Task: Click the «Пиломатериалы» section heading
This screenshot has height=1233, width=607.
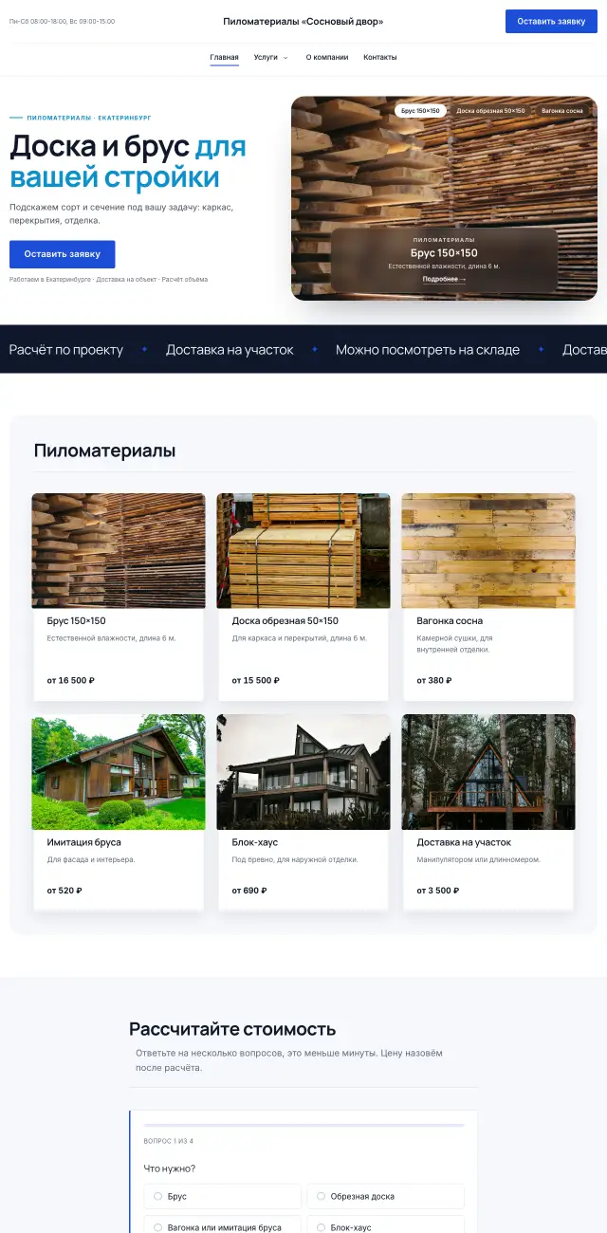Action: point(104,451)
